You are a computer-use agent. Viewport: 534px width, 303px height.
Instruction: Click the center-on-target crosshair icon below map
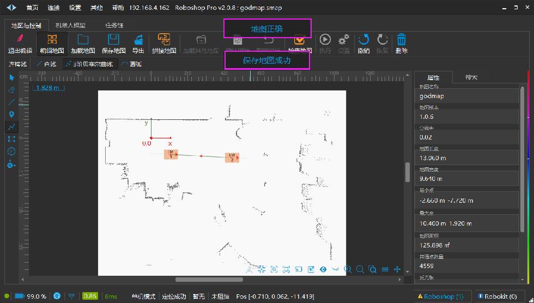tap(262, 269)
